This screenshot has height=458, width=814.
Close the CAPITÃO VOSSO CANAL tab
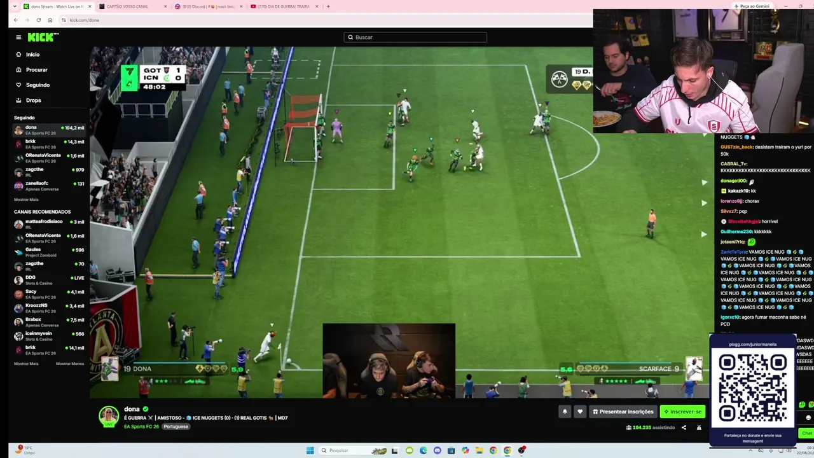point(165,6)
